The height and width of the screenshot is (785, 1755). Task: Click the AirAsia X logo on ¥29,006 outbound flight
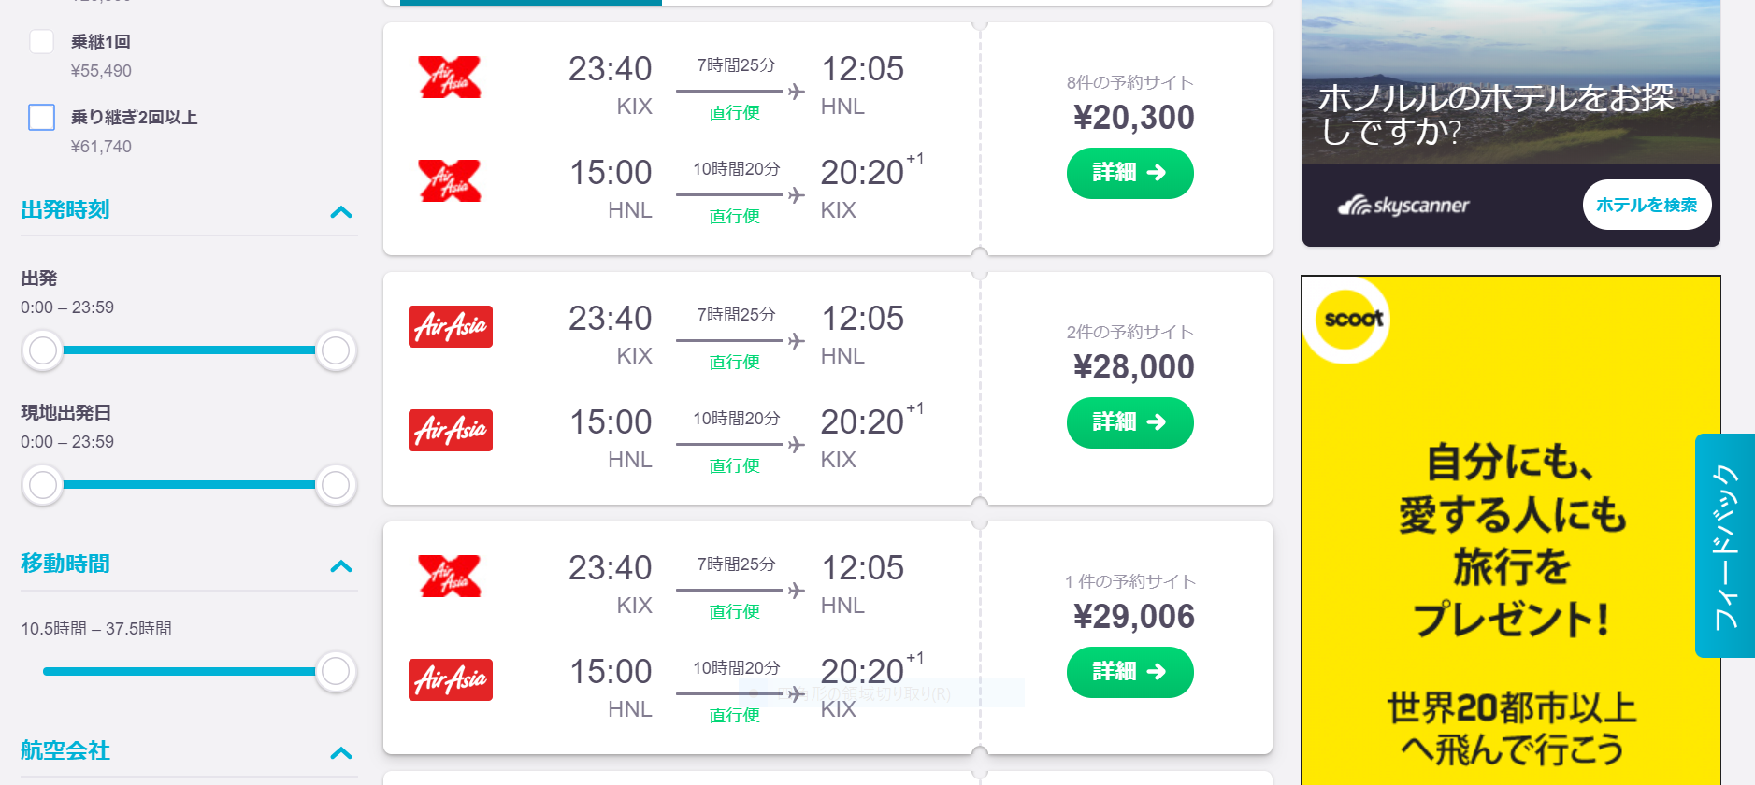click(x=450, y=577)
